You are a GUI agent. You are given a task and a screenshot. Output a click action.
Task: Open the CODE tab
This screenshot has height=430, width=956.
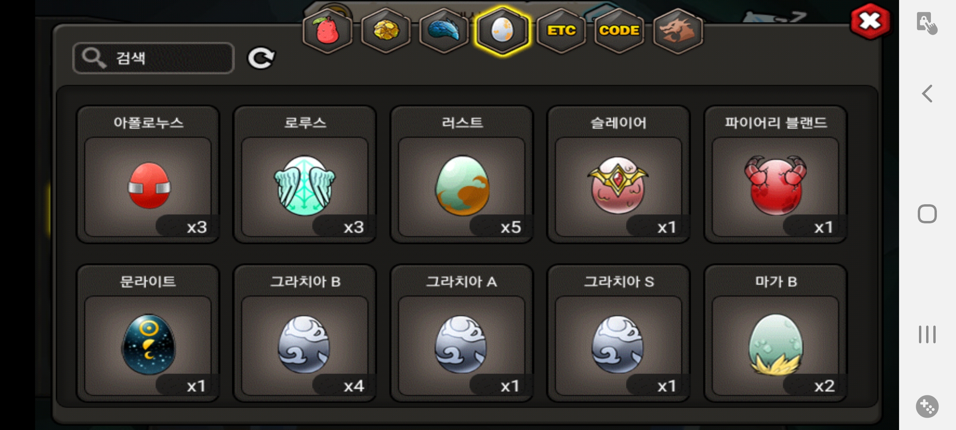(x=619, y=31)
